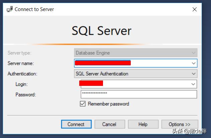Open Help for Connect to Server
Image resolution: width=211 pixels, height=138 pixels.
pos(143,124)
